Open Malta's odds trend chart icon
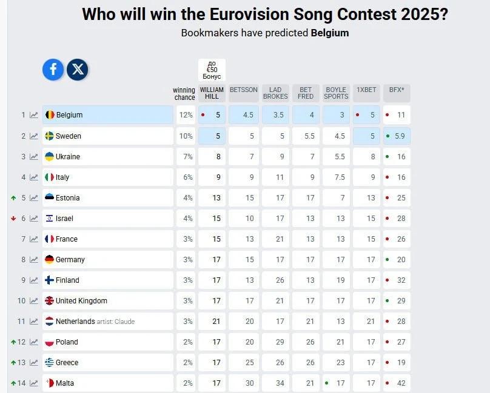Image resolution: width=490 pixels, height=393 pixels. [x=34, y=383]
